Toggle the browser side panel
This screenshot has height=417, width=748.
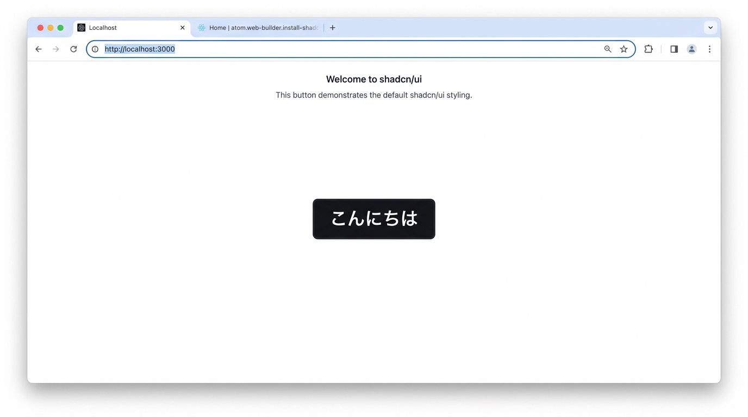(x=674, y=49)
